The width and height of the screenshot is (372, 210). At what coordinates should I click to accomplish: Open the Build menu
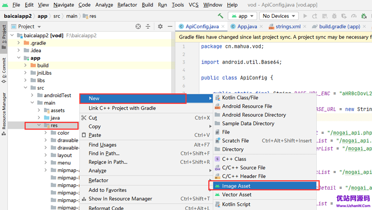147,5
